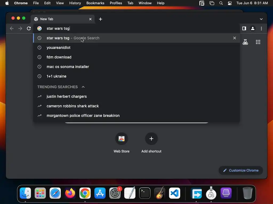
Task: Open the Google apps grid icon
Action: point(258,42)
